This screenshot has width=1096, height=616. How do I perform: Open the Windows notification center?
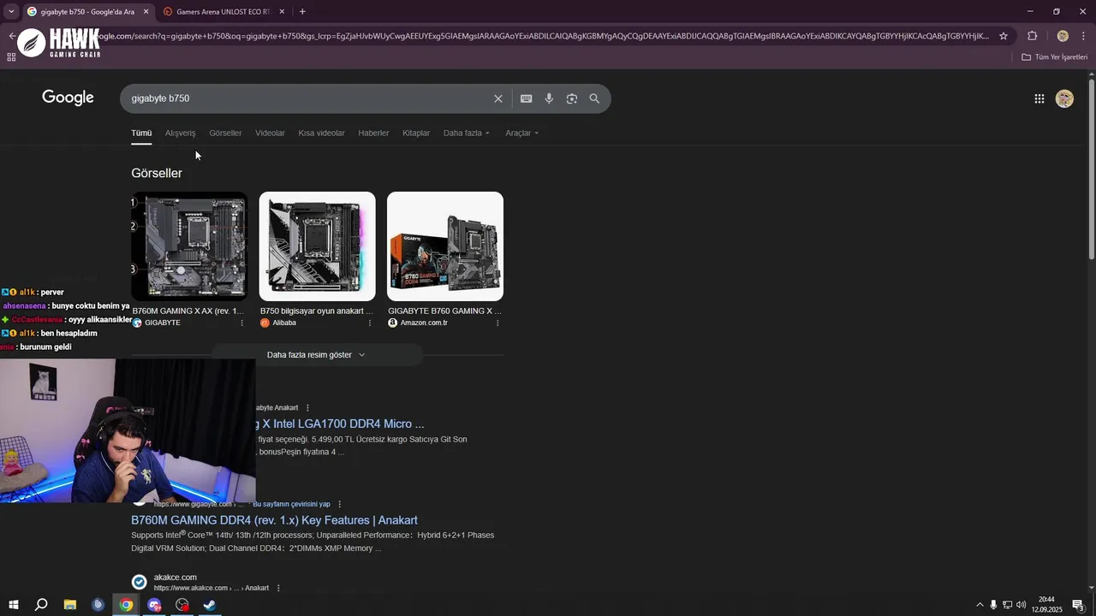click(1078, 605)
